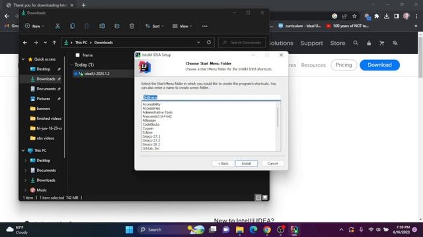Image resolution: width=423 pixels, height=237 pixels.
Task: Open Chrome from the taskbar
Action: [267, 230]
